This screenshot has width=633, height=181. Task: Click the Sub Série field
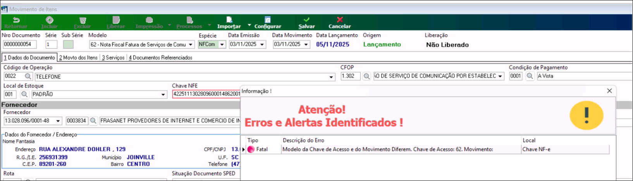coord(68,44)
